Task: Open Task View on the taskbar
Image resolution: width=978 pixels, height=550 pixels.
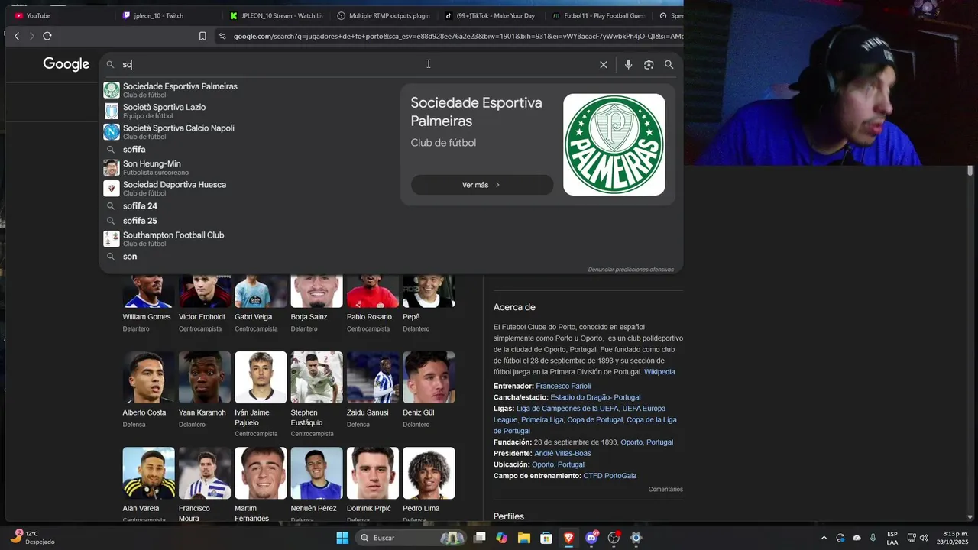Action: pyautogui.click(x=480, y=538)
